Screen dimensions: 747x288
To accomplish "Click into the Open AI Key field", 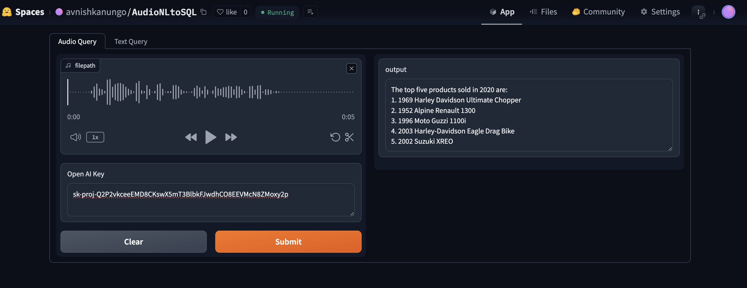I will click(210, 200).
